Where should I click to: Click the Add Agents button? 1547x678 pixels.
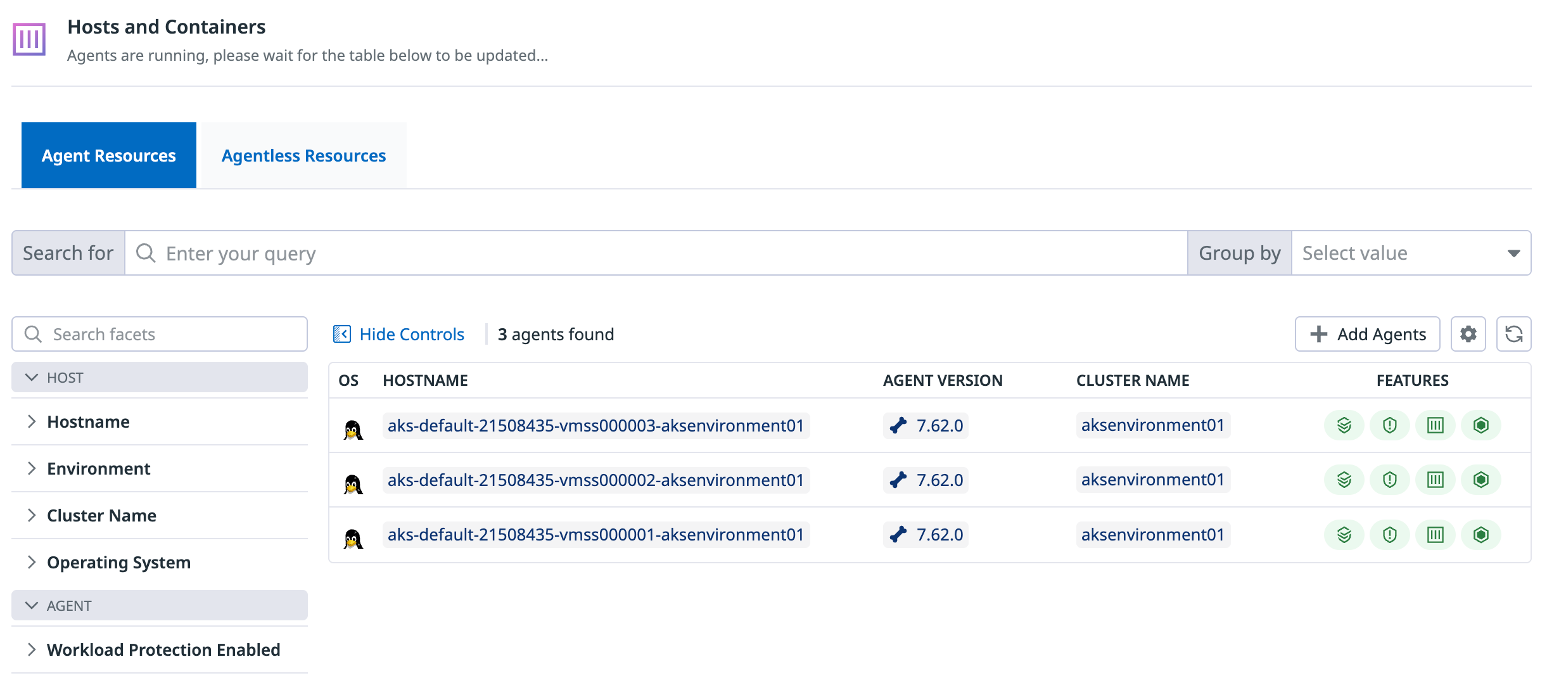1367,334
